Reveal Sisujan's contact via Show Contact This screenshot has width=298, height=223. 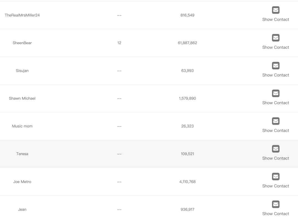(x=276, y=75)
